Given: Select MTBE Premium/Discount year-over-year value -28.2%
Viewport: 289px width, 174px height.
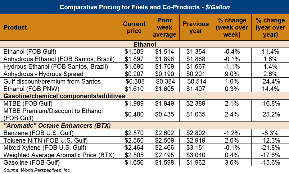Looking at the screenshot, I should 270,114.
